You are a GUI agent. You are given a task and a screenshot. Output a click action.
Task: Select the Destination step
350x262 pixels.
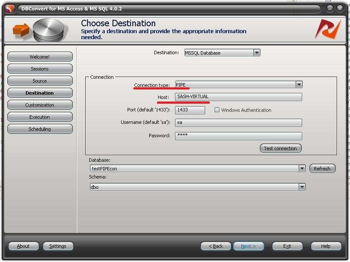pos(40,92)
